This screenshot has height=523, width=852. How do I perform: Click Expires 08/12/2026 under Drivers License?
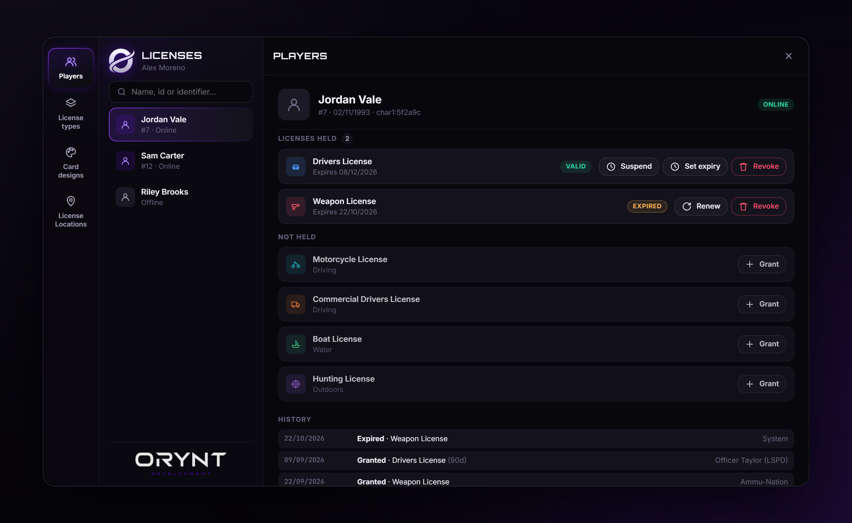345,172
